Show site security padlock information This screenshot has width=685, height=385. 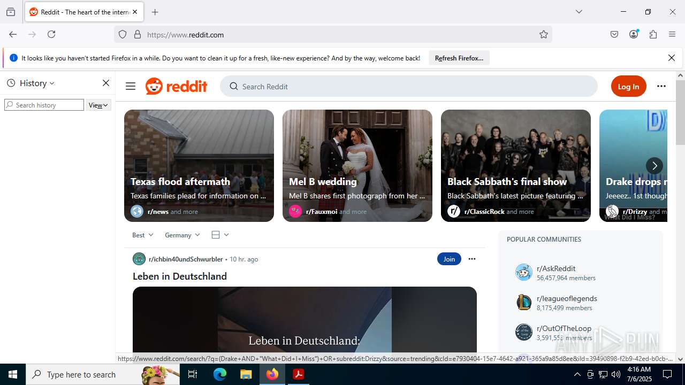click(x=138, y=34)
